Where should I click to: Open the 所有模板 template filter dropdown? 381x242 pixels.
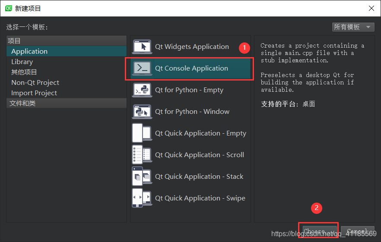point(353,27)
